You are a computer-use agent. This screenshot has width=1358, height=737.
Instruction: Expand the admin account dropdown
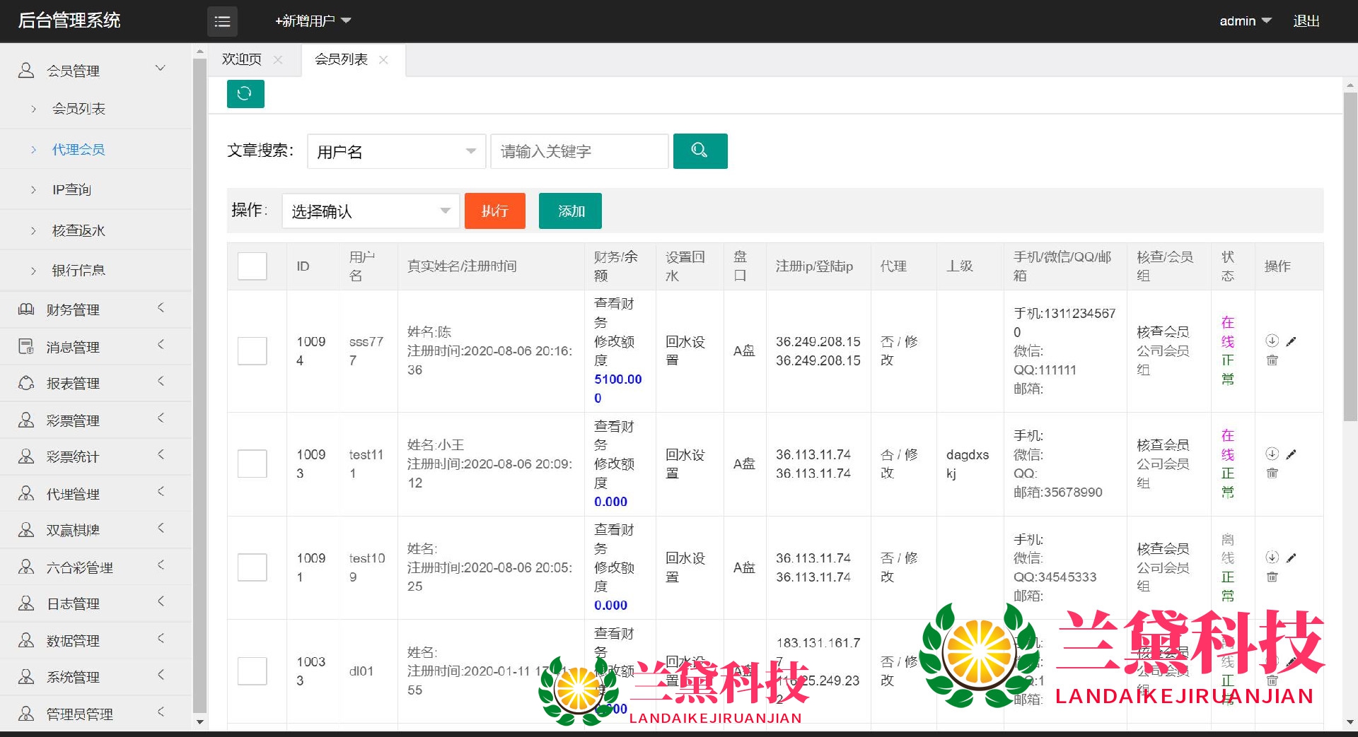click(x=1245, y=21)
